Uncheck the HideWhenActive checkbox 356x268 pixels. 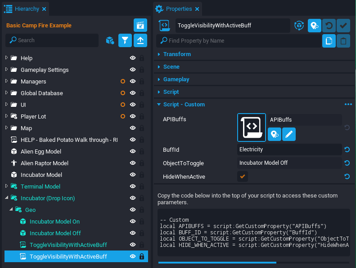click(243, 176)
